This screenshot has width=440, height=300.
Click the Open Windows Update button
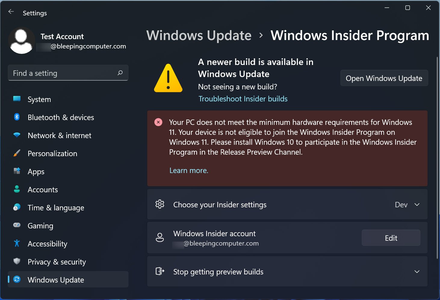pyautogui.click(x=384, y=78)
